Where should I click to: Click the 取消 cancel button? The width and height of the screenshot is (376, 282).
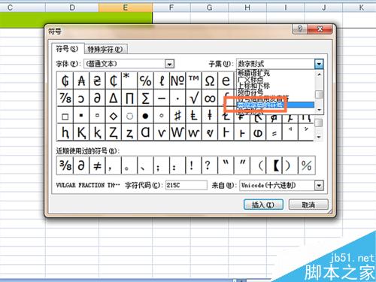coord(308,205)
